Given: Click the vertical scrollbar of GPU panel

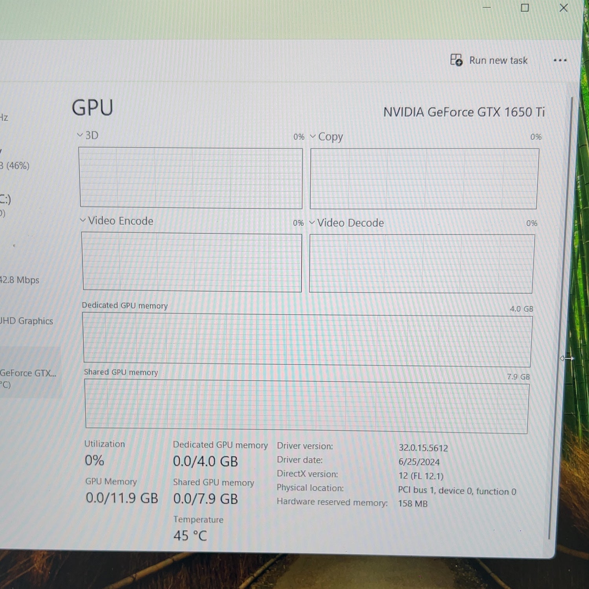Looking at the screenshot, I should coord(560,318).
